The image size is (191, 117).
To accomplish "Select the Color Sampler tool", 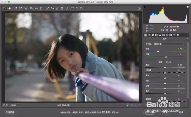I will pyautogui.click(x=21, y=8).
